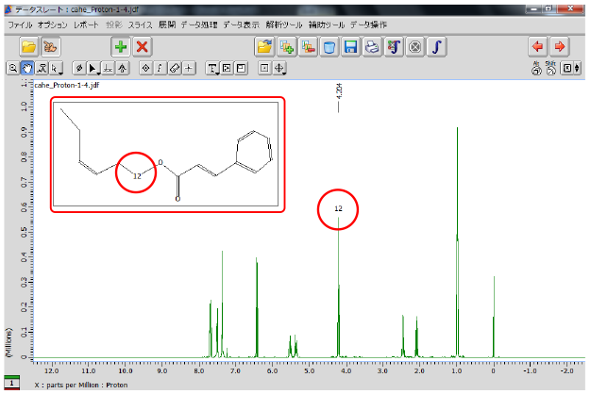The height and width of the screenshot is (394, 591).
Task: Select the zoom magnifier tool
Action: (13, 68)
